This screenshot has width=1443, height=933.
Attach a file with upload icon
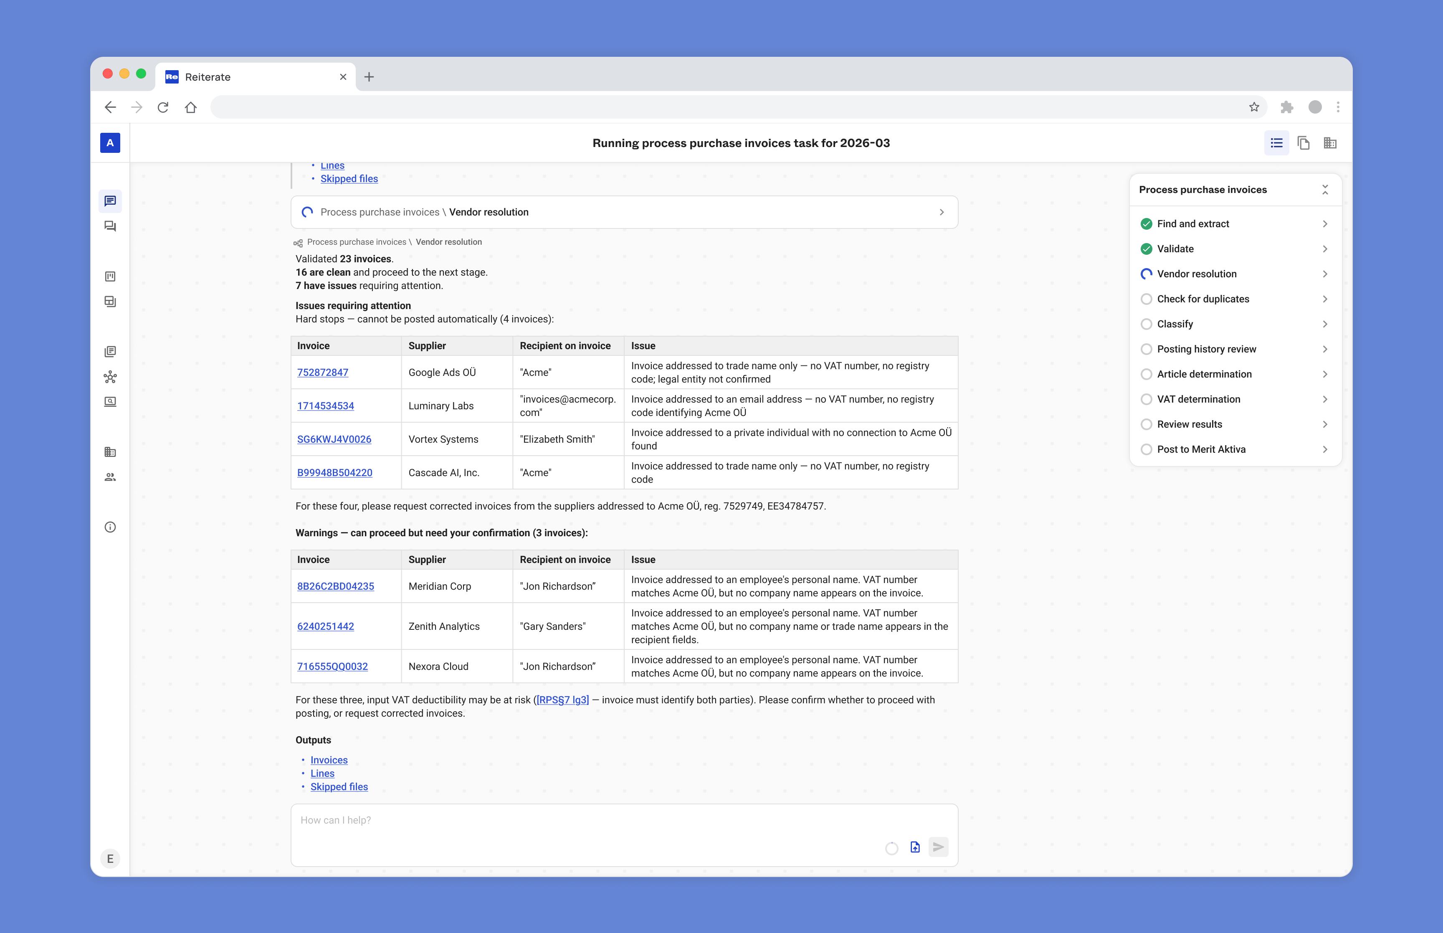click(x=914, y=847)
